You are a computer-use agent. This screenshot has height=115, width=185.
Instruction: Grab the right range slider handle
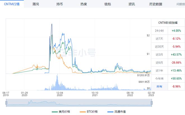click(x=152, y=103)
